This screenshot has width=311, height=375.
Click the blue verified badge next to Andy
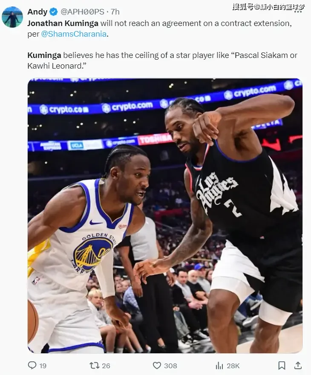54,12
